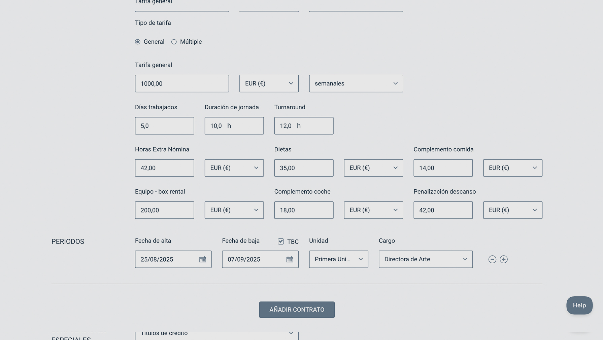Image resolution: width=603 pixels, height=340 pixels.
Task: Select the Múltiple tariff type
Action: pos(174,42)
